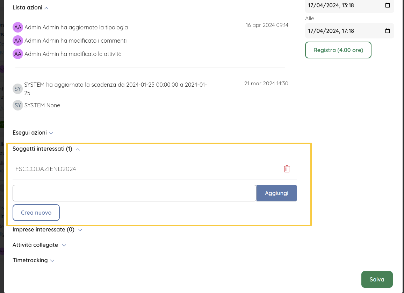Focus the subject search input field
The width and height of the screenshot is (404, 293).
coord(134,193)
